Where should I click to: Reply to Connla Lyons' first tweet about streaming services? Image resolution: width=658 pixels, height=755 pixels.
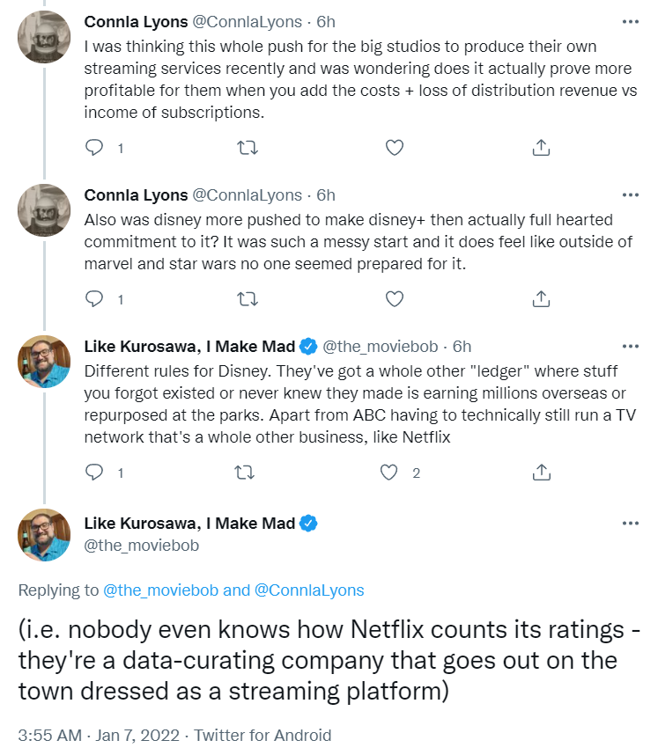94,148
